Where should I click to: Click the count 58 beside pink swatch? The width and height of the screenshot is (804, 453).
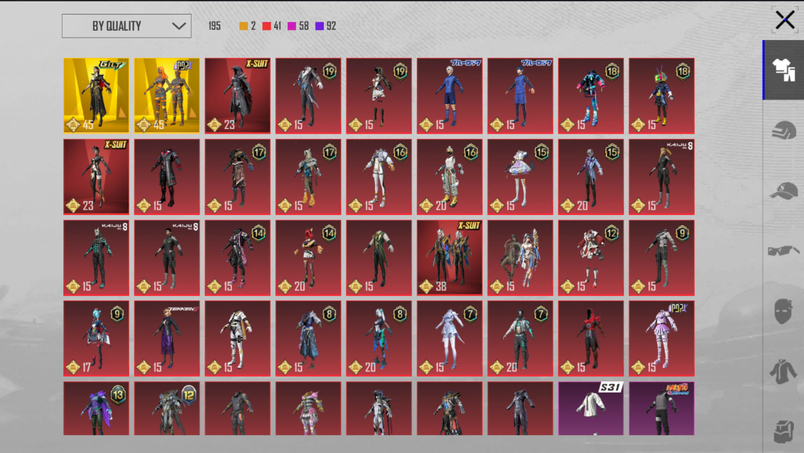tap(304, 26)
